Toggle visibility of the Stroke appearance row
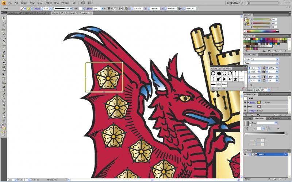 [x=245, y=102]
